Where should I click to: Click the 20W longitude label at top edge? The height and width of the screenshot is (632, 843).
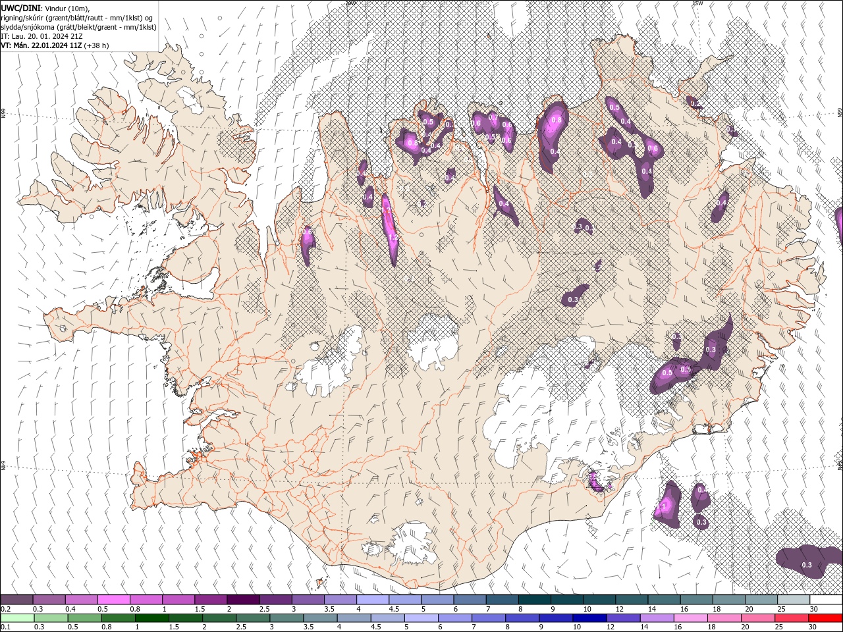pyautogui.click(x=350, y=3)
